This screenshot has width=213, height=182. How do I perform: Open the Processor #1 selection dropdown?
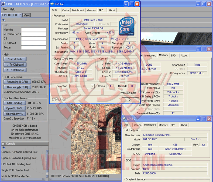[93, 86]
